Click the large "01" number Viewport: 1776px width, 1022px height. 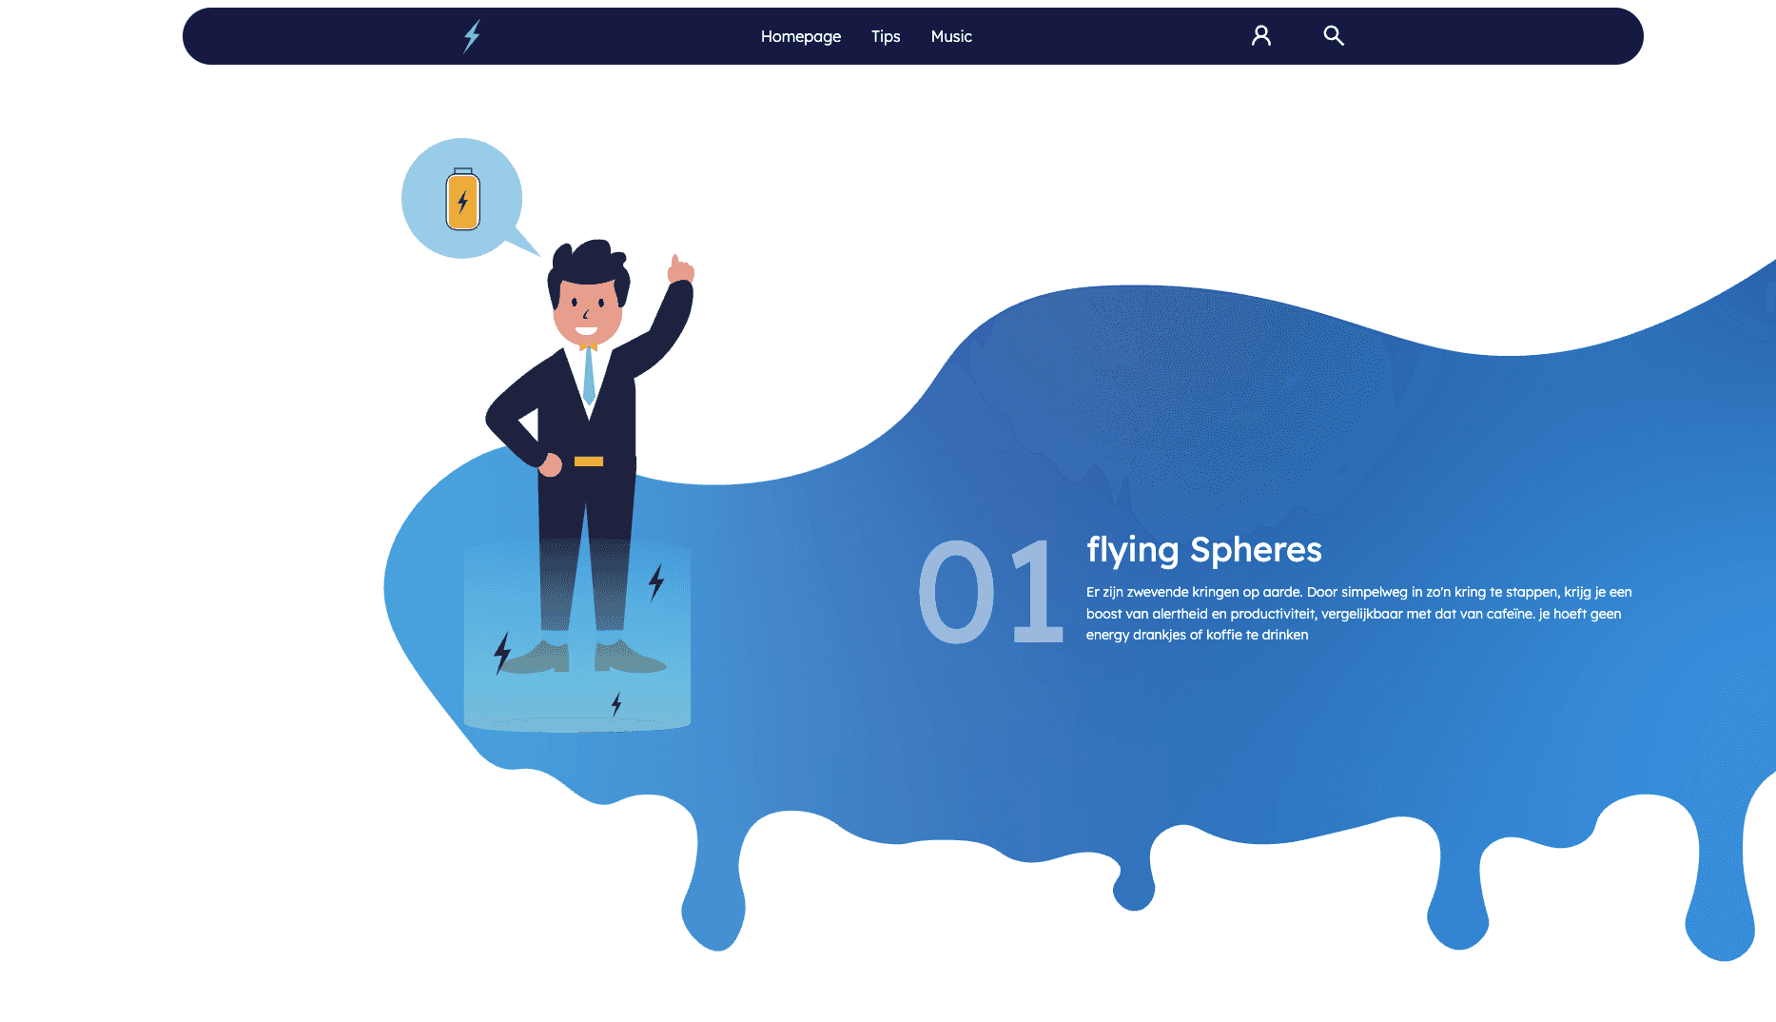tap(990, 591)
